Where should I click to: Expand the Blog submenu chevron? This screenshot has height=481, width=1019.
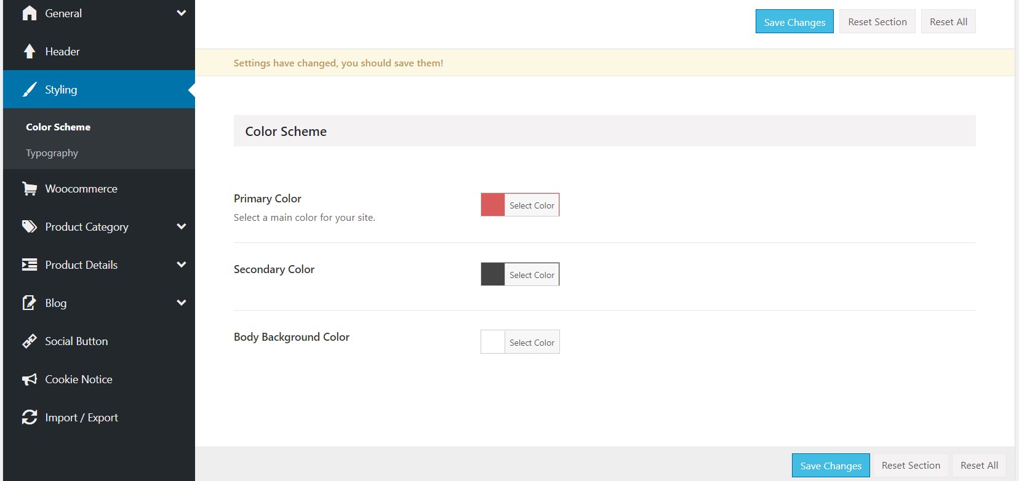click(x=182, y=303)
